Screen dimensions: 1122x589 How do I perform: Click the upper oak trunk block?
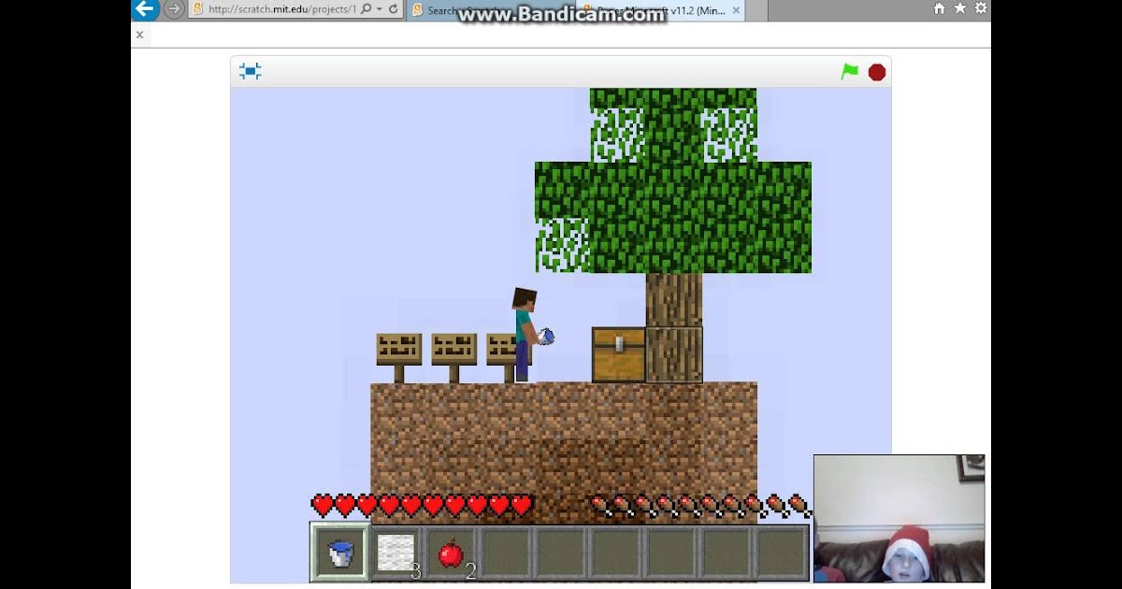(x=674, y=299)
